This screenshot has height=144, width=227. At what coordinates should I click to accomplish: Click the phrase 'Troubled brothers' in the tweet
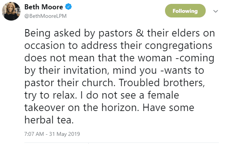pos(161,83)
